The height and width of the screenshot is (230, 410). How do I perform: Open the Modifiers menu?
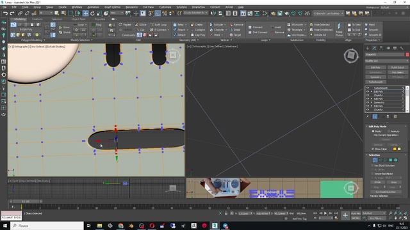(x=77, y=7)
